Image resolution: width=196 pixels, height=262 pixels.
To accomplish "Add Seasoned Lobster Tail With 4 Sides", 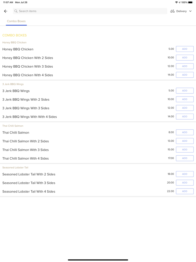I will coord(185,191).
